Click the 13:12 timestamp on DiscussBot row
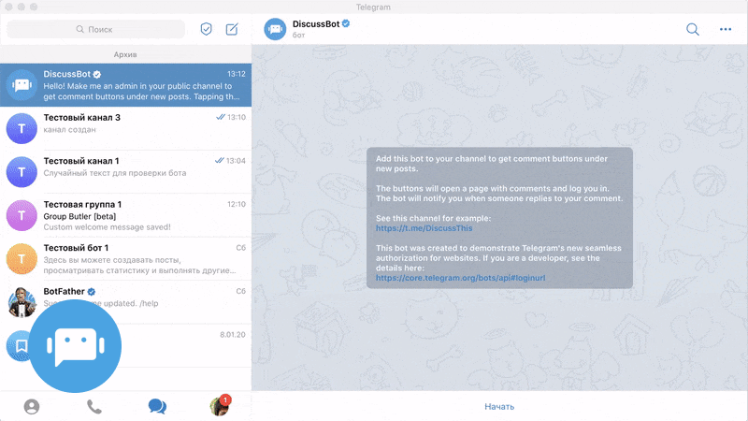The height and width of the screenshot is (421, 748). tap(237, 74)
